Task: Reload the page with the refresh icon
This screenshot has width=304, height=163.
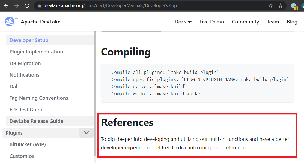Action: (27, 6)
